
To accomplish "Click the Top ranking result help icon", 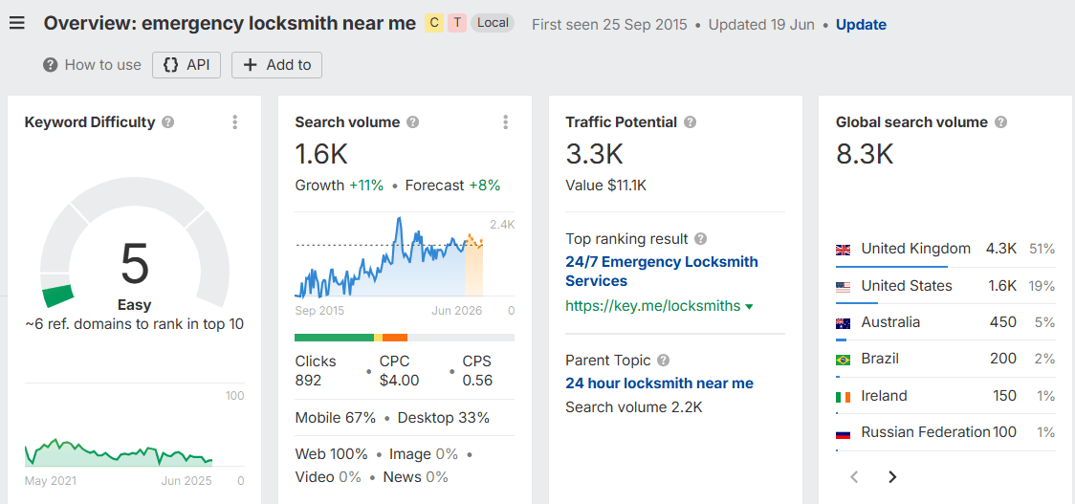I will [x=701, y=239].
